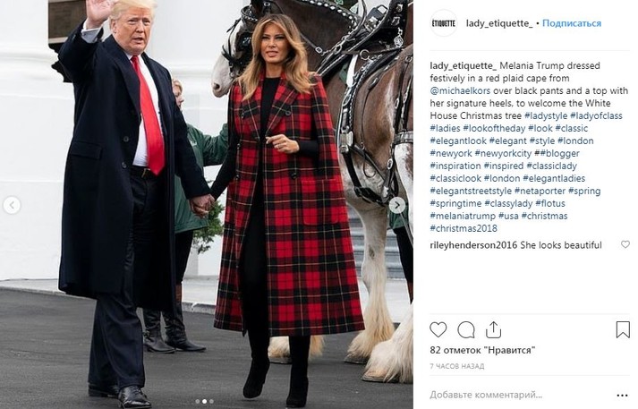Click Подписаться to follow the account
The image size is (638, 409).
tap(572, 23)
